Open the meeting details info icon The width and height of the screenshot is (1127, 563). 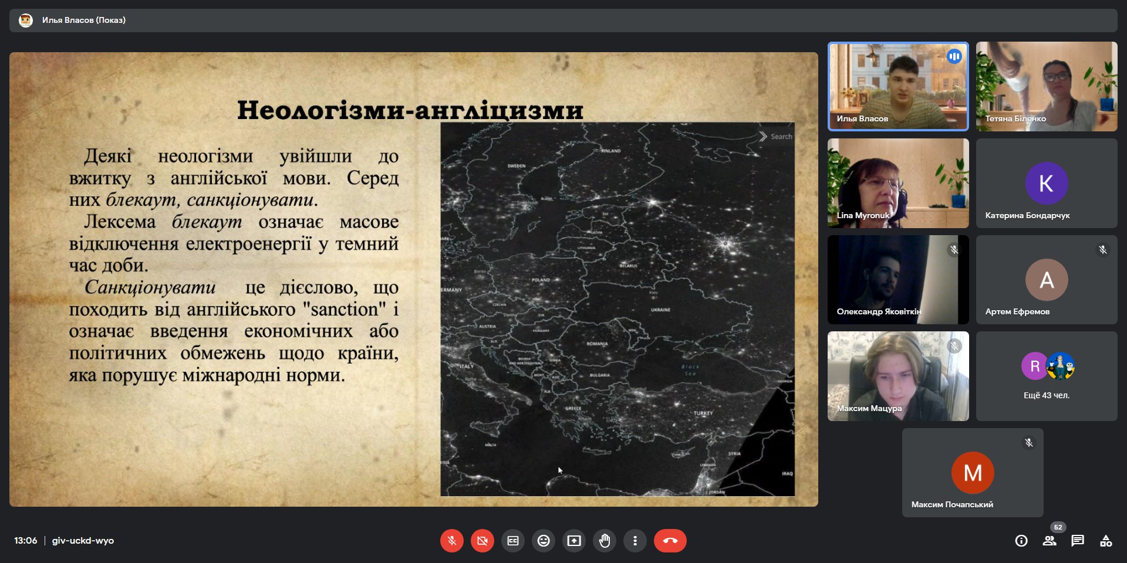1021,541
